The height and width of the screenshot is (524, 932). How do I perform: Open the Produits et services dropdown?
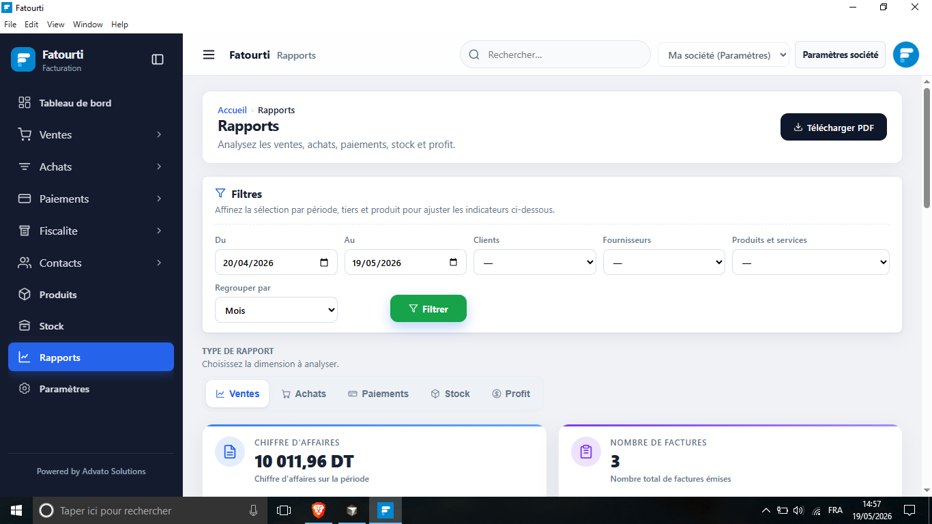[811, 262]
